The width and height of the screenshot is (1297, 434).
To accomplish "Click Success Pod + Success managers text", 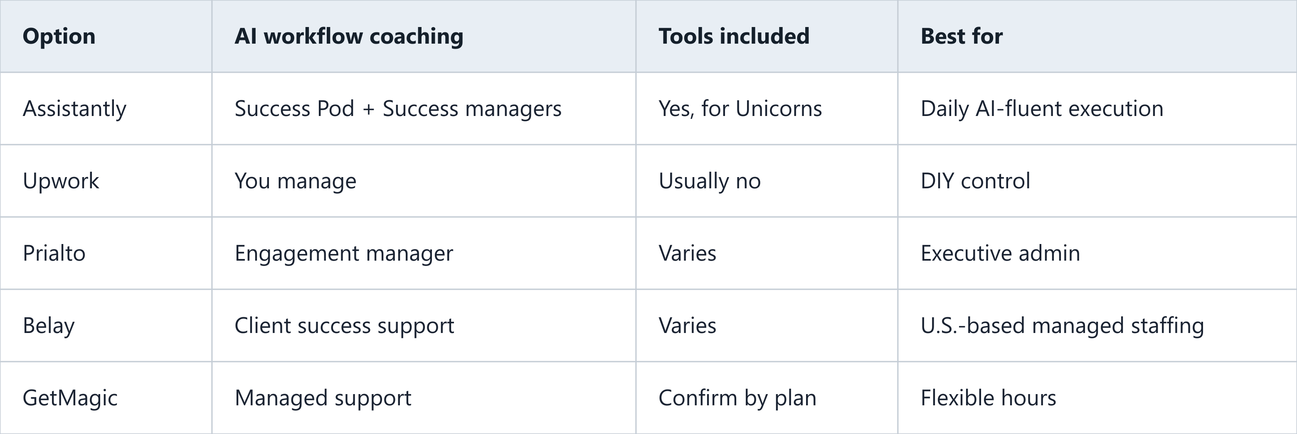I will pyautogui.click(x=398, y=109).
